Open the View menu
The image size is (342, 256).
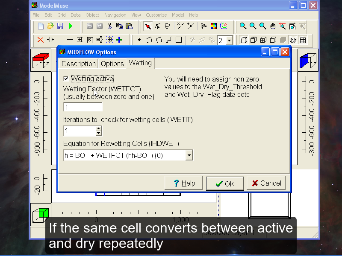point(136,15)
